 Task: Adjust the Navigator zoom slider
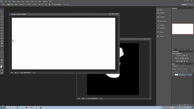click(185, 50)
